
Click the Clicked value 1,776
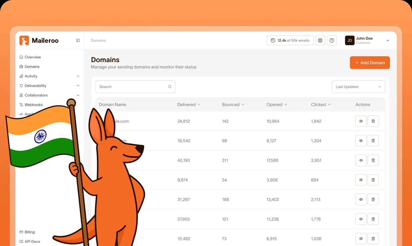pyautogui.click(x=316, y=219)
